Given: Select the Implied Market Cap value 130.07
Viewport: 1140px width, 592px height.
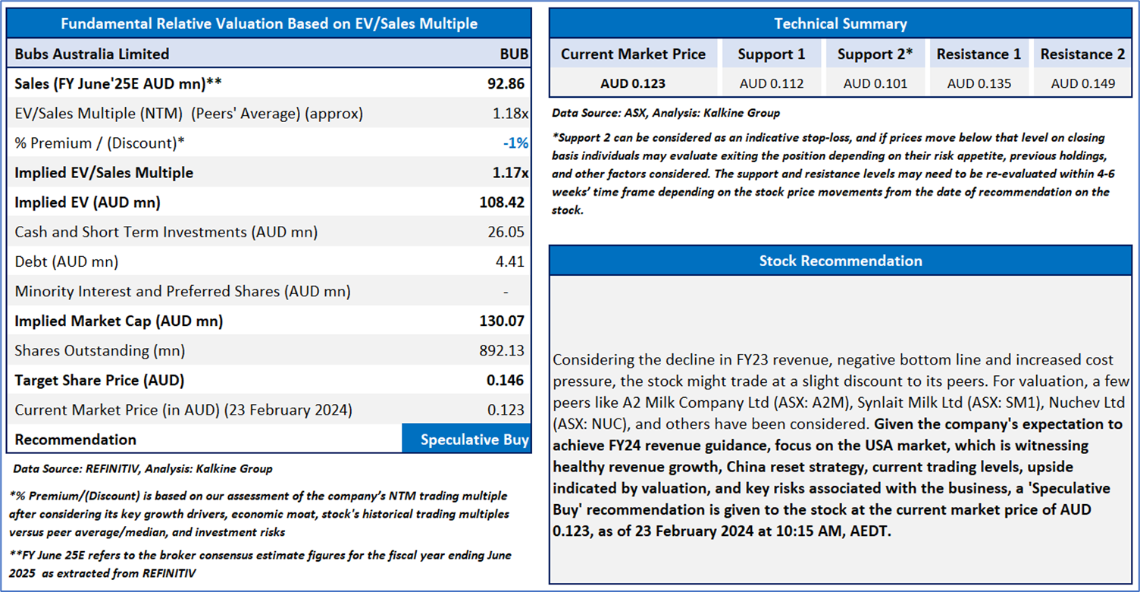Looking at the screenshot, I should point(503,321).
